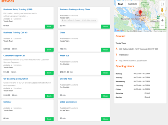The image size is (168, 125).
Task: Open the Customer Support Call title
Action: tap(14, 56)
